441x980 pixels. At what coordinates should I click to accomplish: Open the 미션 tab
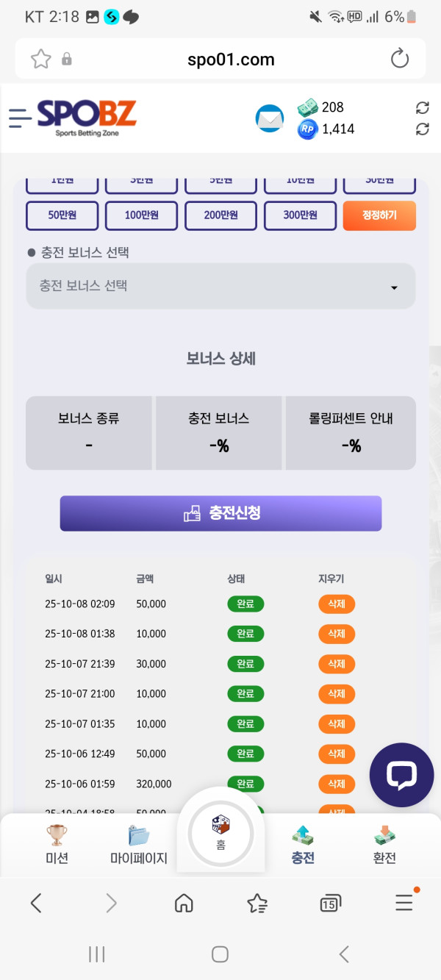57,845
